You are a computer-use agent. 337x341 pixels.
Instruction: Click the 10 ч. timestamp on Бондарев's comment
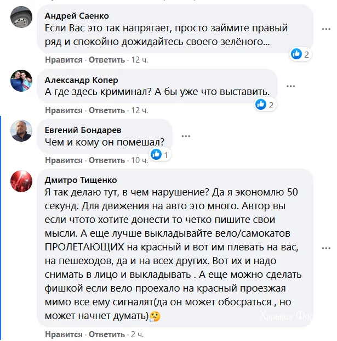(x=139, y=160)
